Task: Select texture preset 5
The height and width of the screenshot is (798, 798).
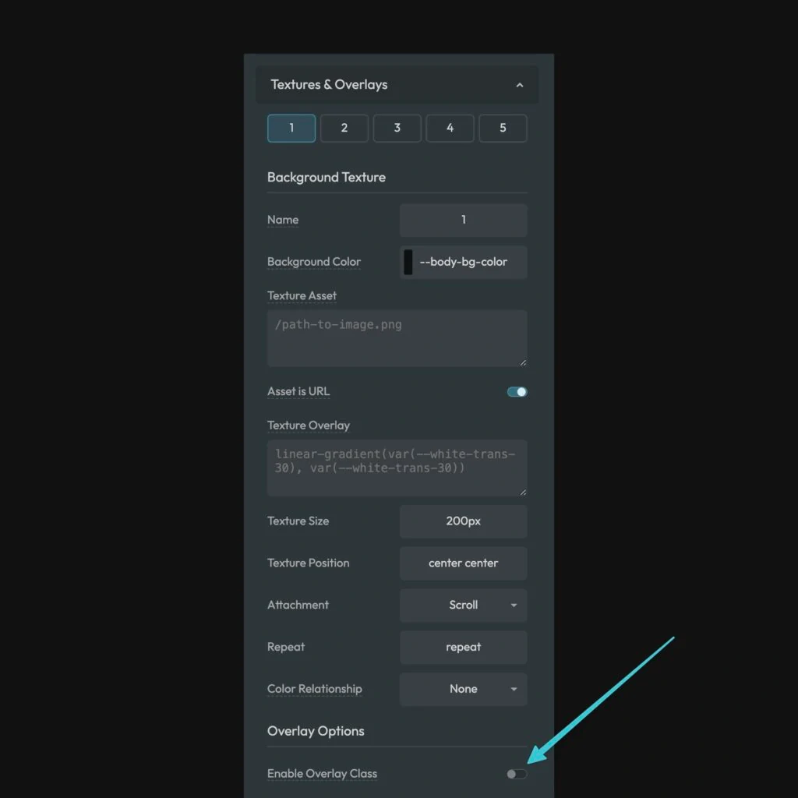Action: pyautogui.click(x=503, y=128)
